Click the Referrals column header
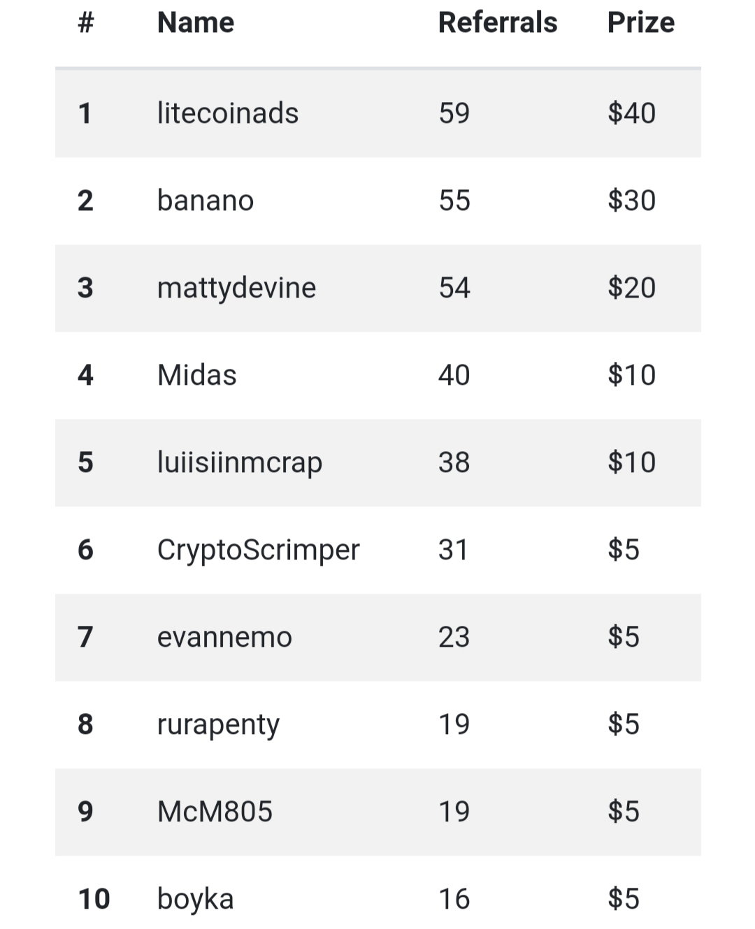 coord(498,22)
